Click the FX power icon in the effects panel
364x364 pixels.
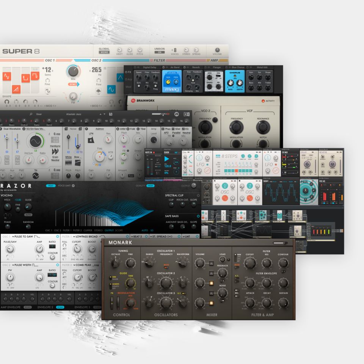126,72
